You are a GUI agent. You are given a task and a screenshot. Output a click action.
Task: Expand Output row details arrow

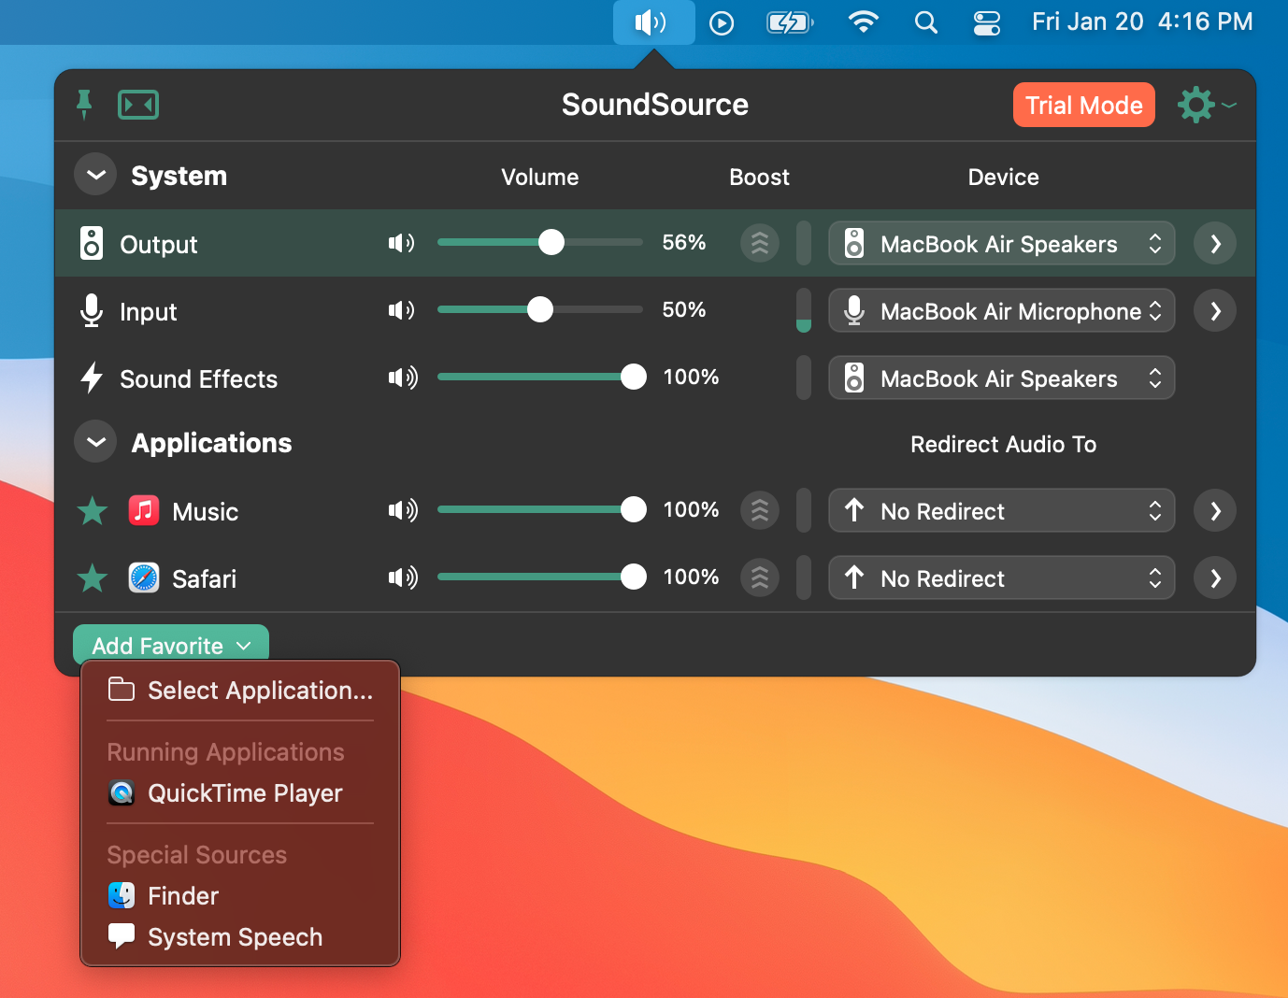(x=1215, y=244)
